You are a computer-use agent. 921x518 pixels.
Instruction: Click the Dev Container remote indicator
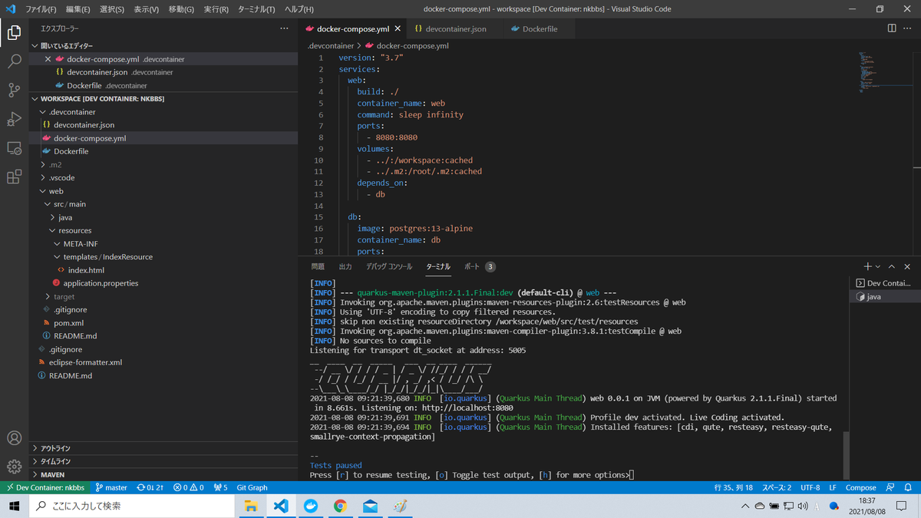45,487
